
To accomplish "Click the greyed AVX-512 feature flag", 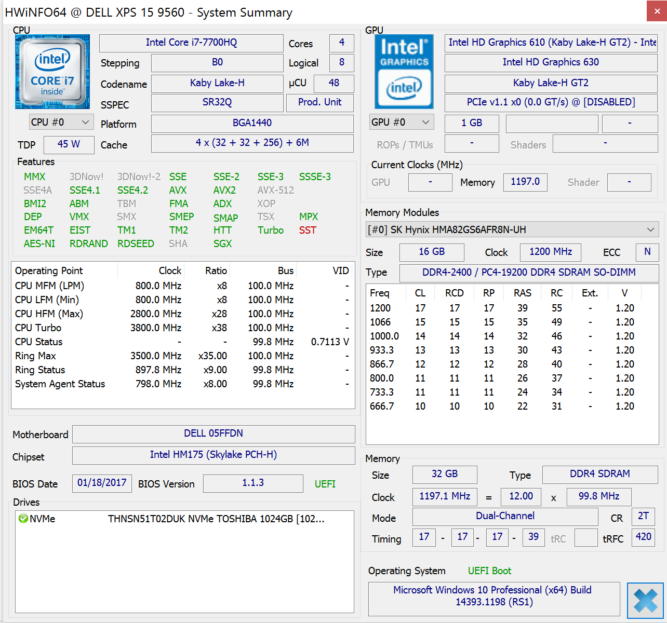I will 276,190.
